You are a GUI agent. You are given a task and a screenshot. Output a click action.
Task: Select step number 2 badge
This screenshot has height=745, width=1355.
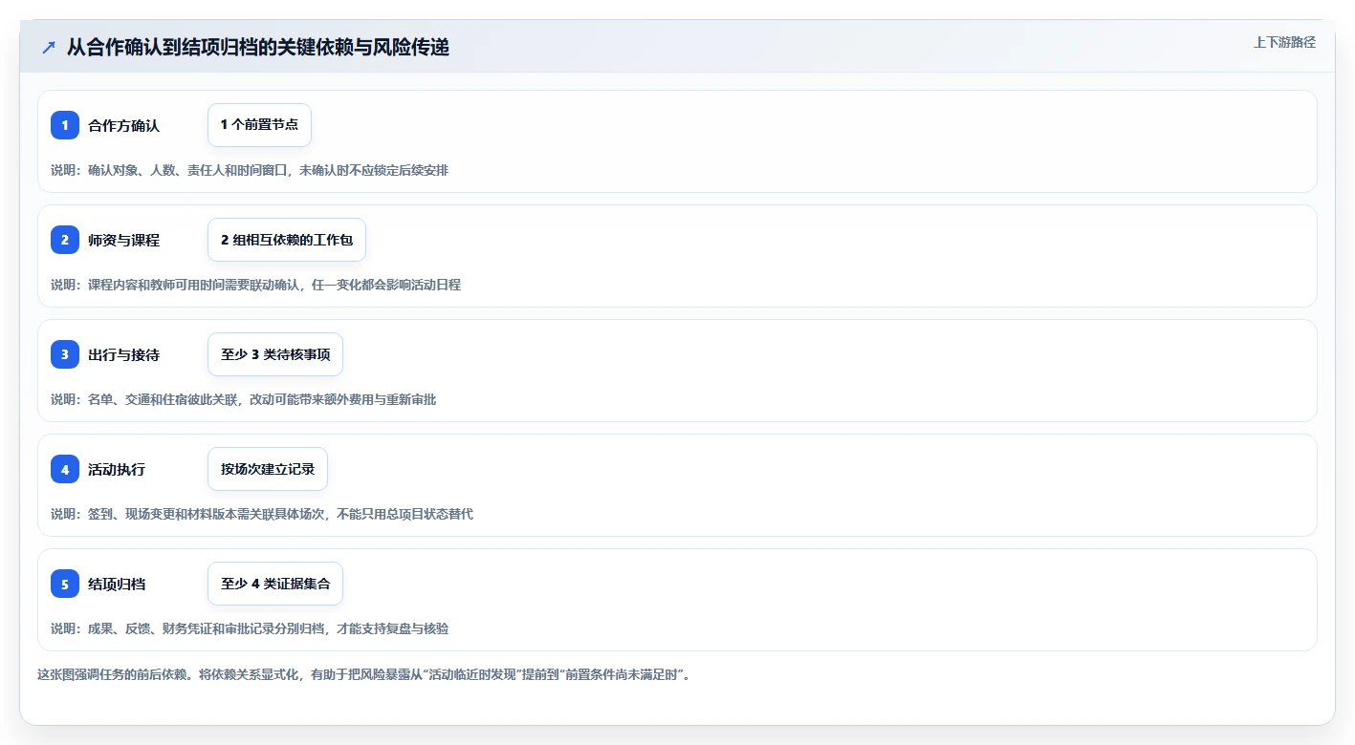65,240
